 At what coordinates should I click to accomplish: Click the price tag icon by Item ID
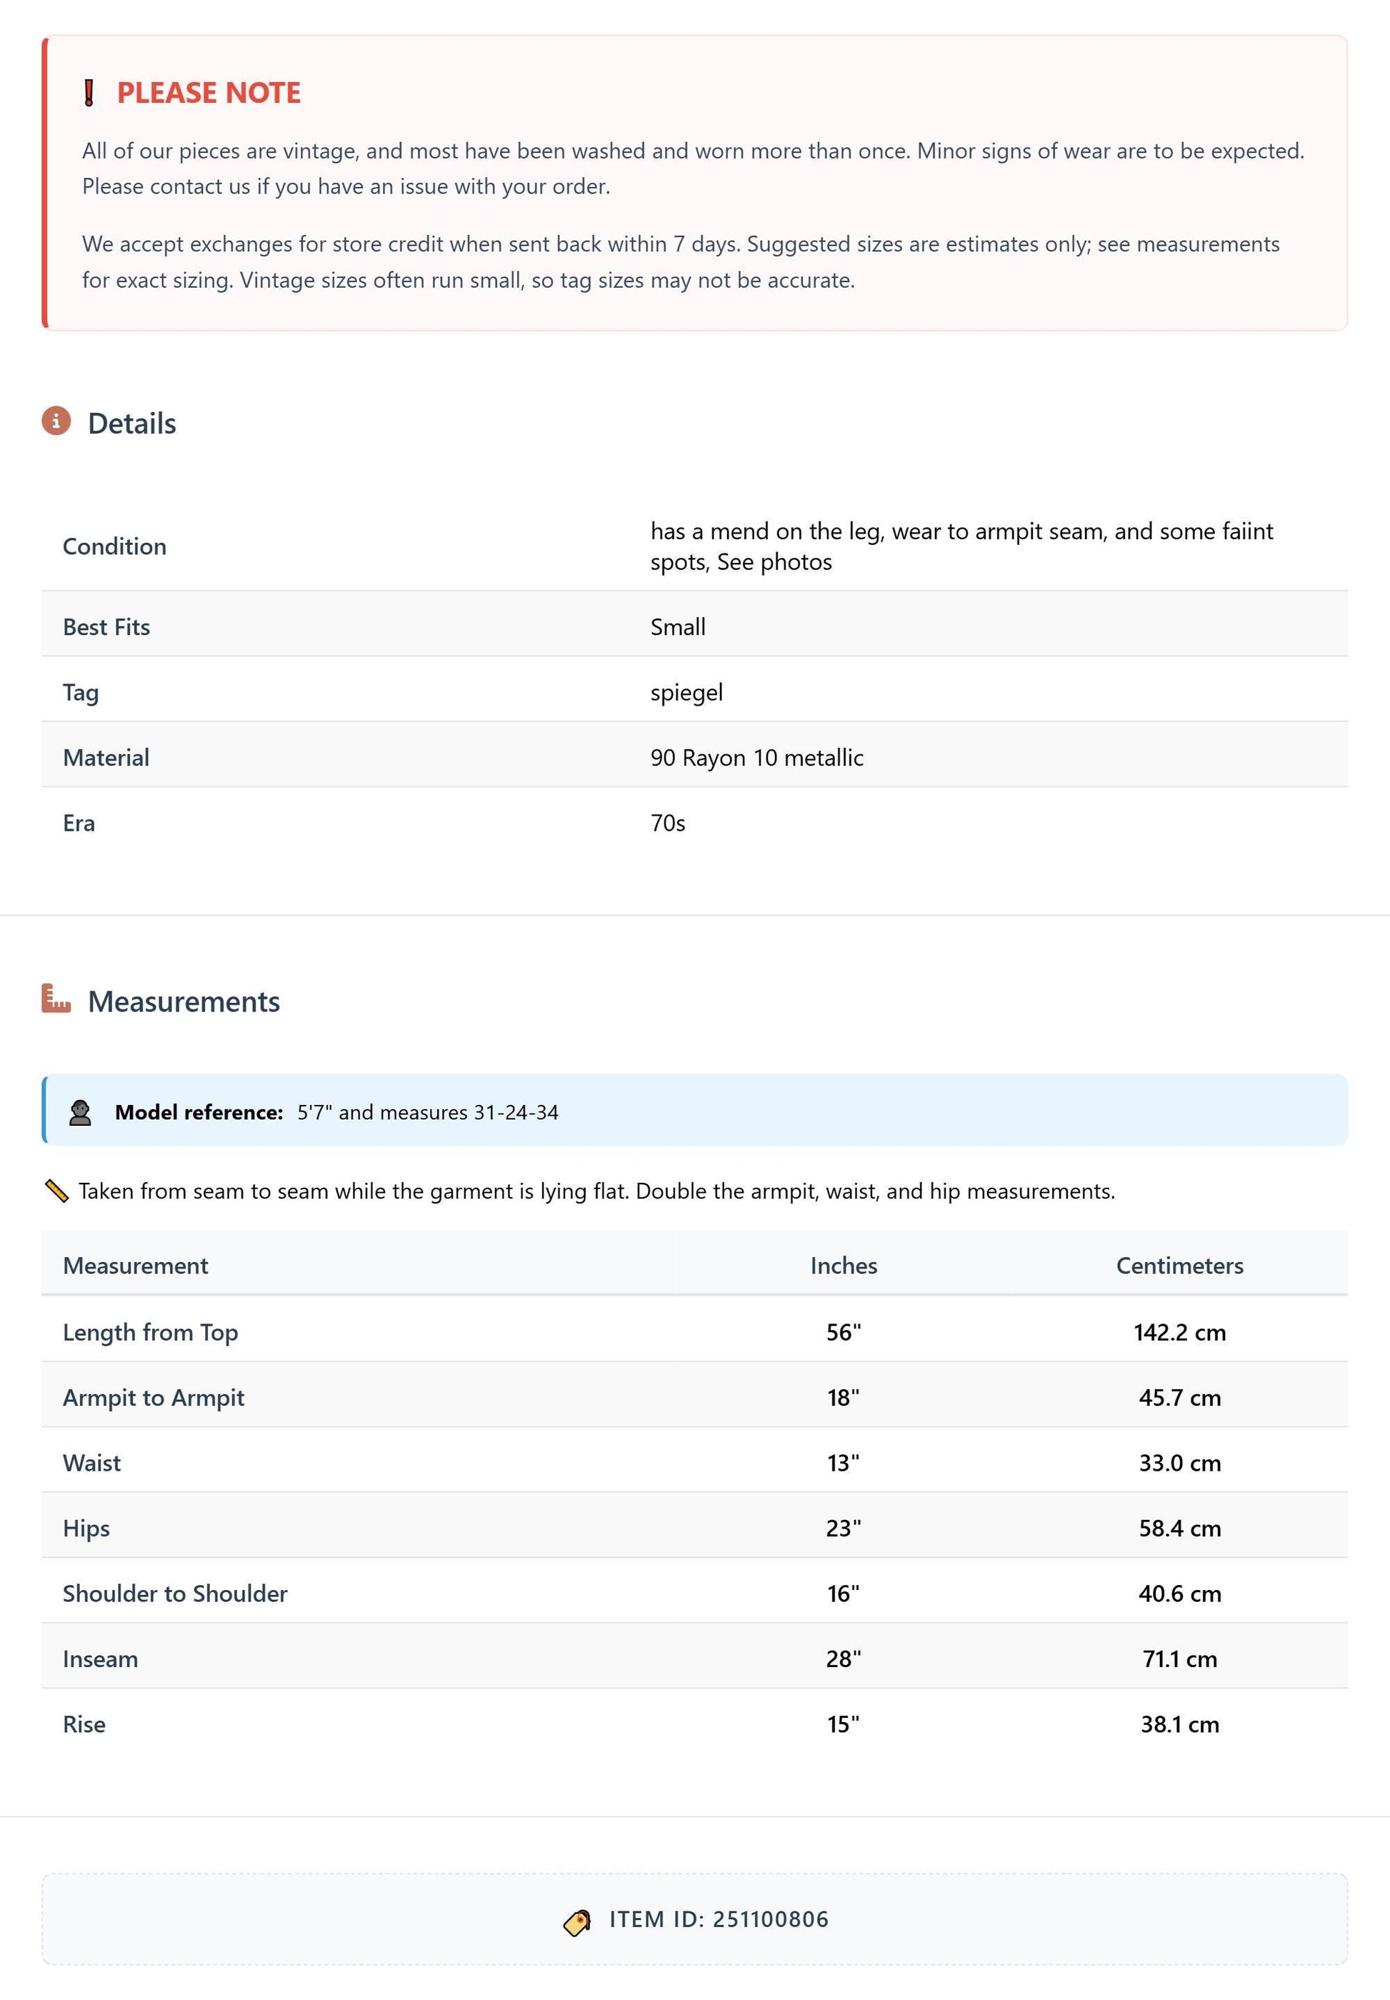pyautogui.click(x=577, y=1921)
